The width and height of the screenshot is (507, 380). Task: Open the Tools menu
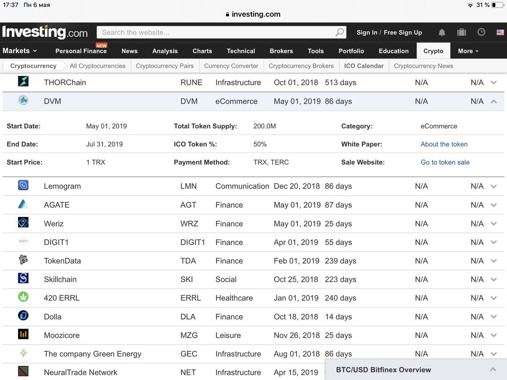click(316, 51)
